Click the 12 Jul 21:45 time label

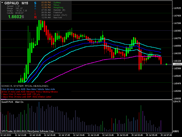[x=93, y=135]
